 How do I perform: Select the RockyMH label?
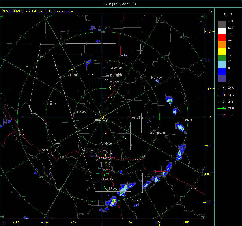(71, 75)
